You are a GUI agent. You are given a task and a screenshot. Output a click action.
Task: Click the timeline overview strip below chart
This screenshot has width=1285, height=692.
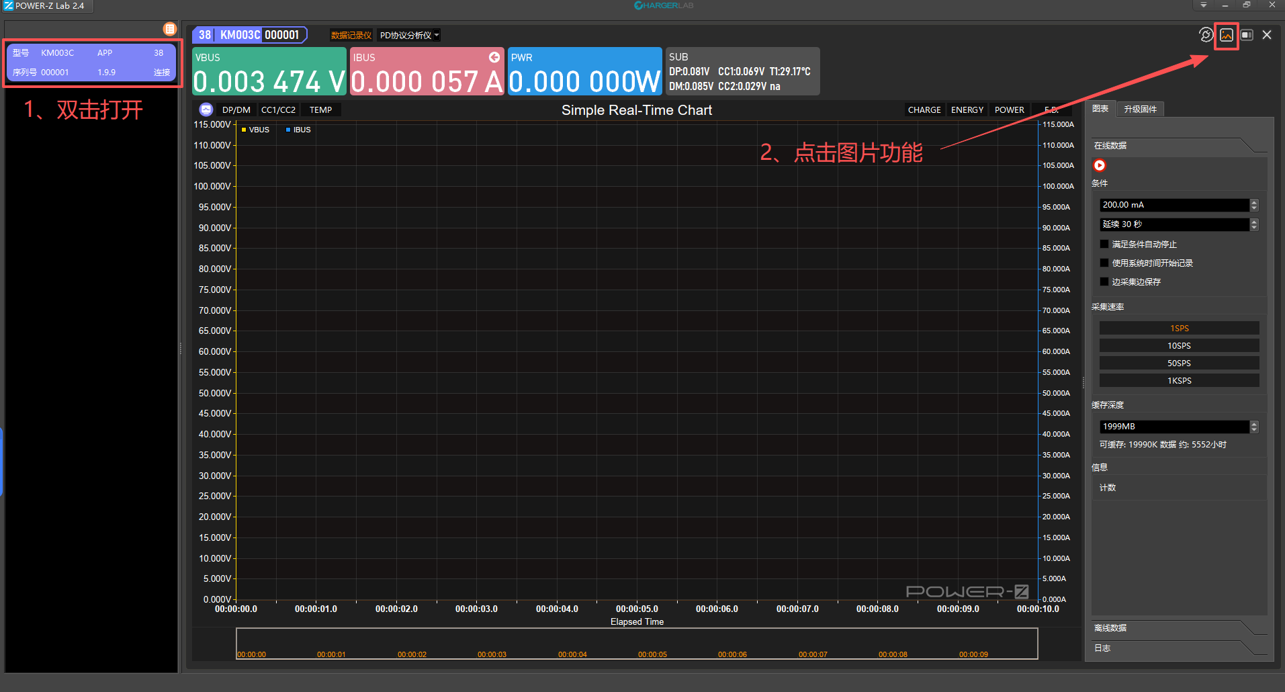pos(636,643)
